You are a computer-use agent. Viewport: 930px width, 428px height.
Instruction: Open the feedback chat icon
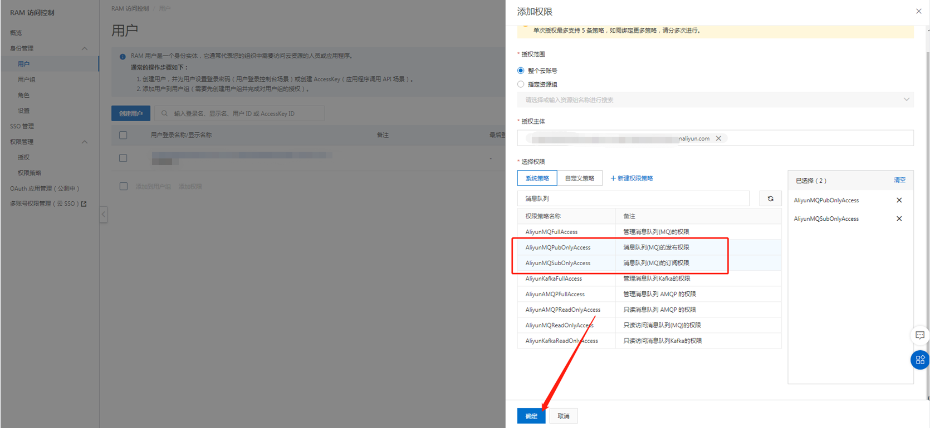[x=919, y=335]
